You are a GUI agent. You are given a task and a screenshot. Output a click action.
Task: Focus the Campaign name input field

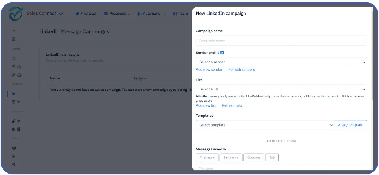(281, 40)
